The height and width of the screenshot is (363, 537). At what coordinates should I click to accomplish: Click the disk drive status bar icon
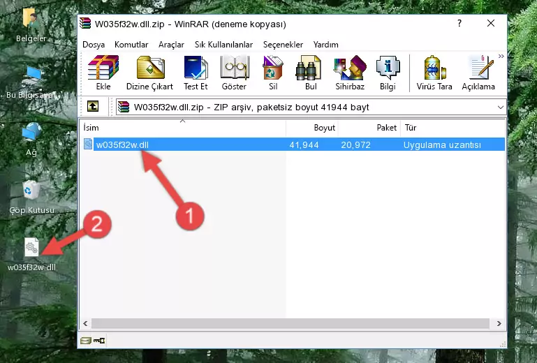click(86, 341)
